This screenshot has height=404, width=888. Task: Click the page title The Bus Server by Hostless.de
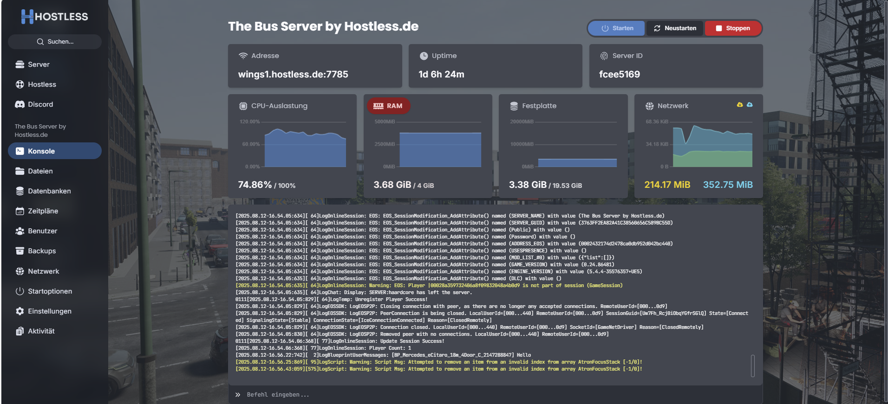(x=323, y=26)
